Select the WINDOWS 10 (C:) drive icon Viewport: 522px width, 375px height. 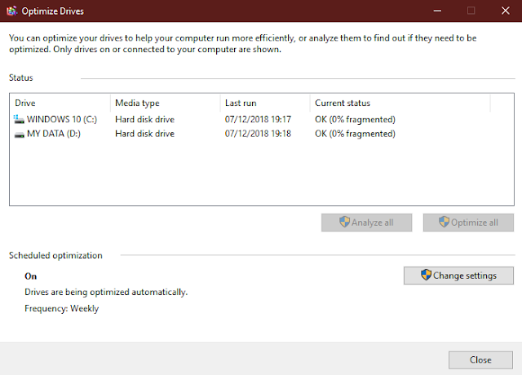click(19, 119)
